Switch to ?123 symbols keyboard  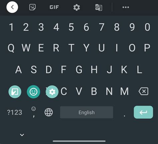(15, 112)
